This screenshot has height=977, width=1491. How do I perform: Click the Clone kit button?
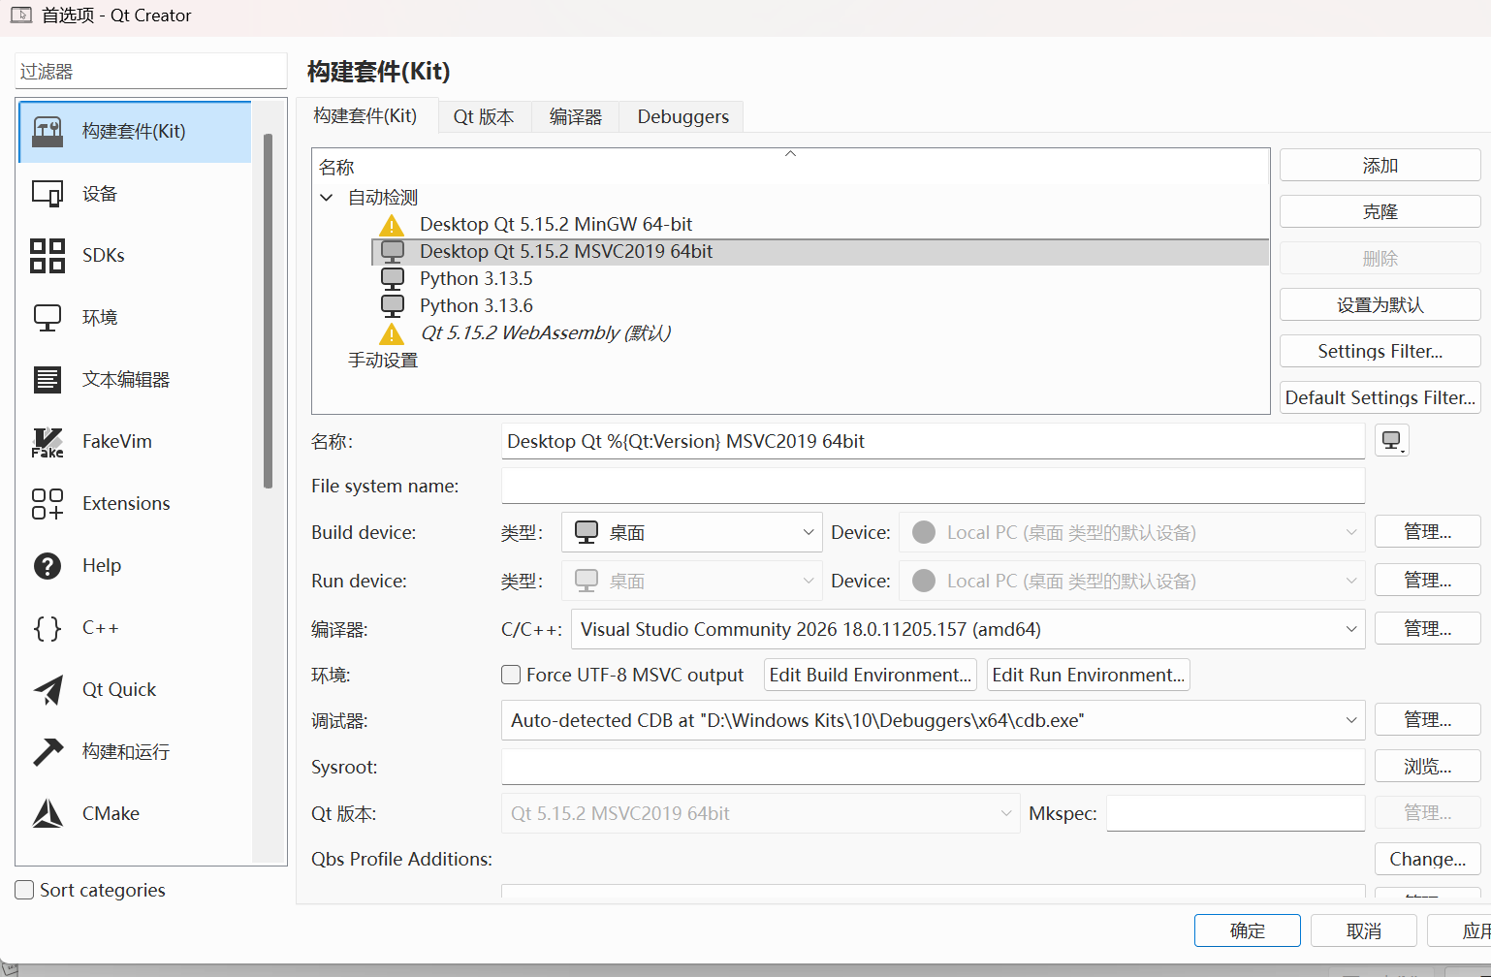pos(1380,212)
